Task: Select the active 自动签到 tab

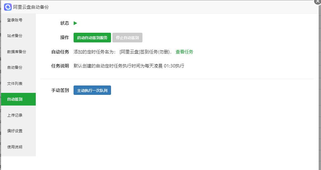Action: coord(18,99)
